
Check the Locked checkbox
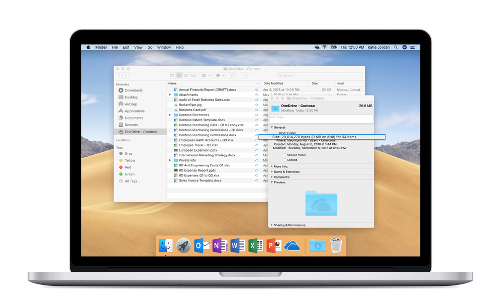pyautogui.click(x=284, y=160)
